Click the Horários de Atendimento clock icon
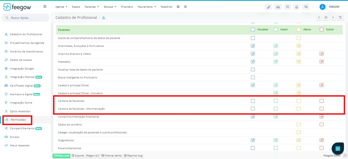 pos(6,51)
